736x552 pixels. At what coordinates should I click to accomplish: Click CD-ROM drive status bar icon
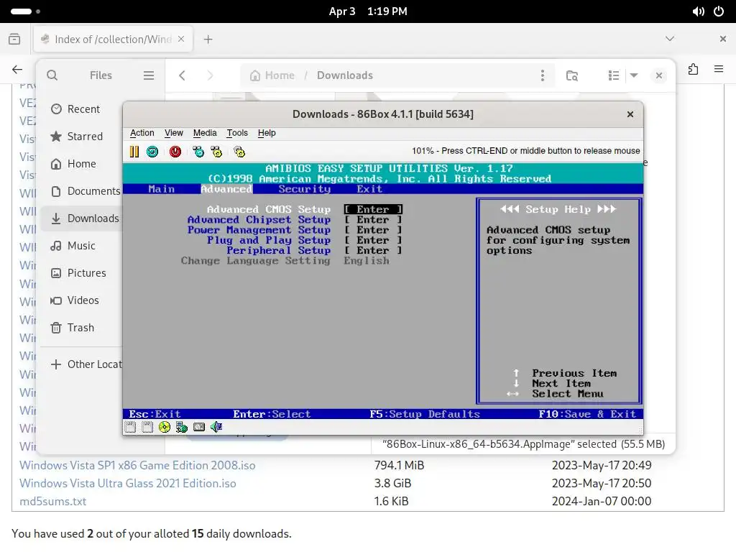pyautogui.click(x=165, y=427)
